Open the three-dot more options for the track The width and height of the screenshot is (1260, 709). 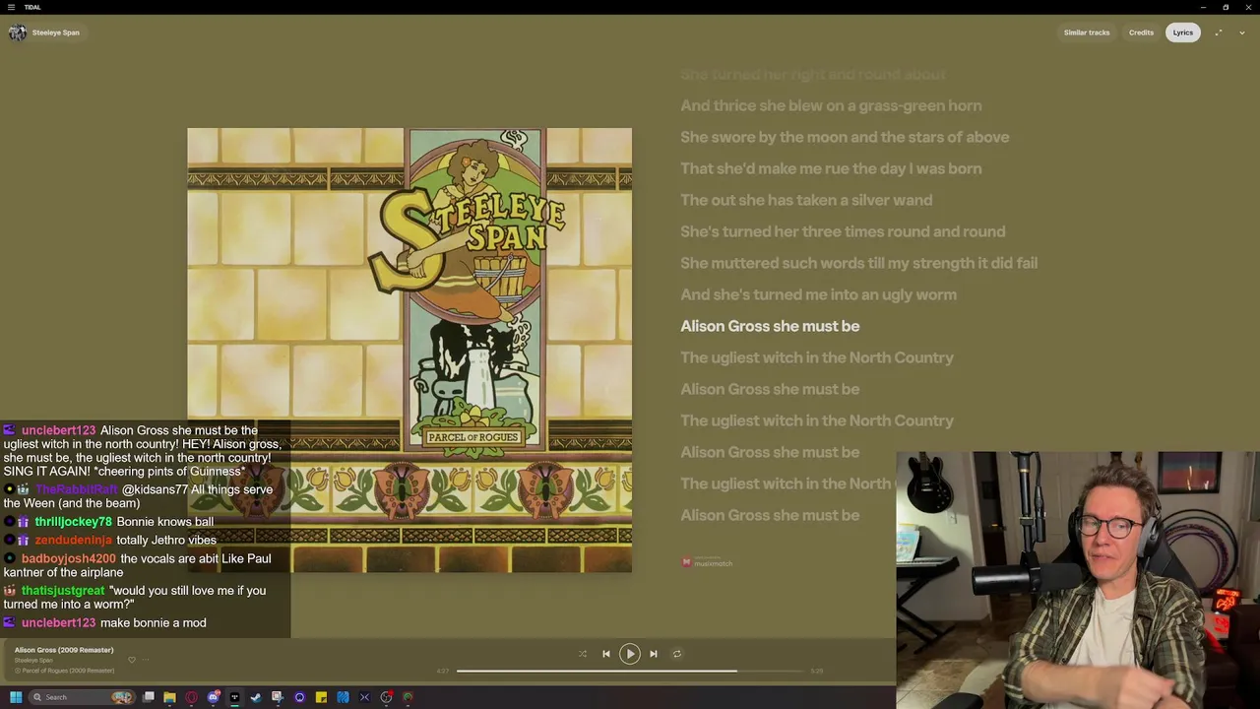[x=146, y=660]
